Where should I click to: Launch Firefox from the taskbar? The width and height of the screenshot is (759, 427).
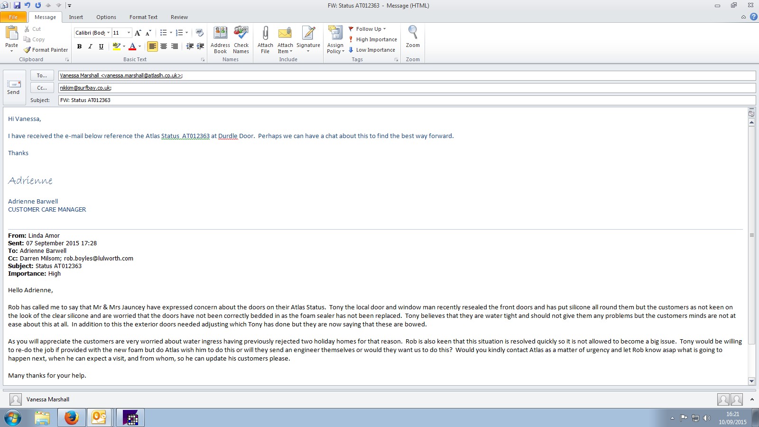[72, 418]
